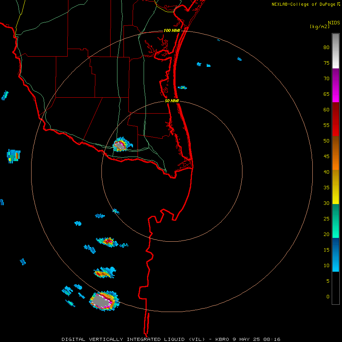Viewport: 342px width, 342px height.
Task: Click the 70 value on the color scale
Action: click(326, 79)
